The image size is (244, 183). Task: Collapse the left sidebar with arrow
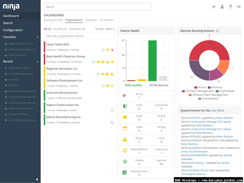pos(37,179)
